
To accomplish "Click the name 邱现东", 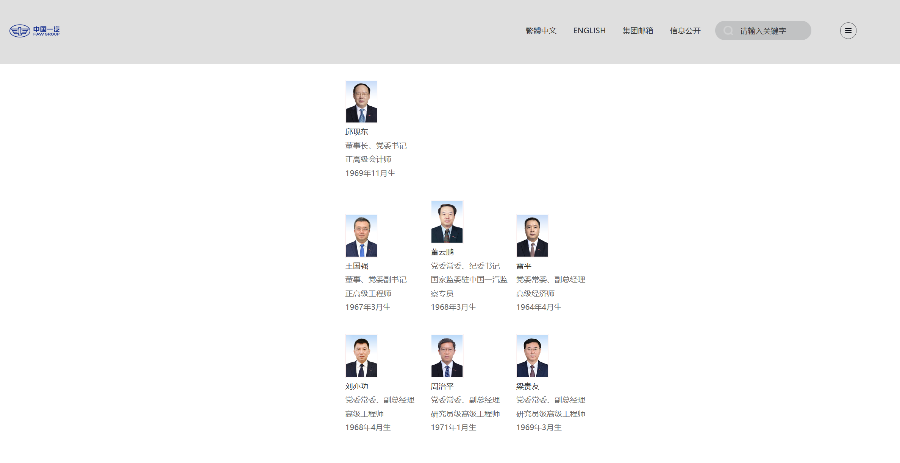I will (x=356, y=132).
